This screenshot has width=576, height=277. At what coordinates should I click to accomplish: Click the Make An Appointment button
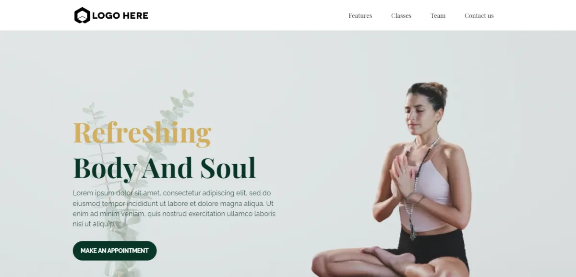point(115,251)
